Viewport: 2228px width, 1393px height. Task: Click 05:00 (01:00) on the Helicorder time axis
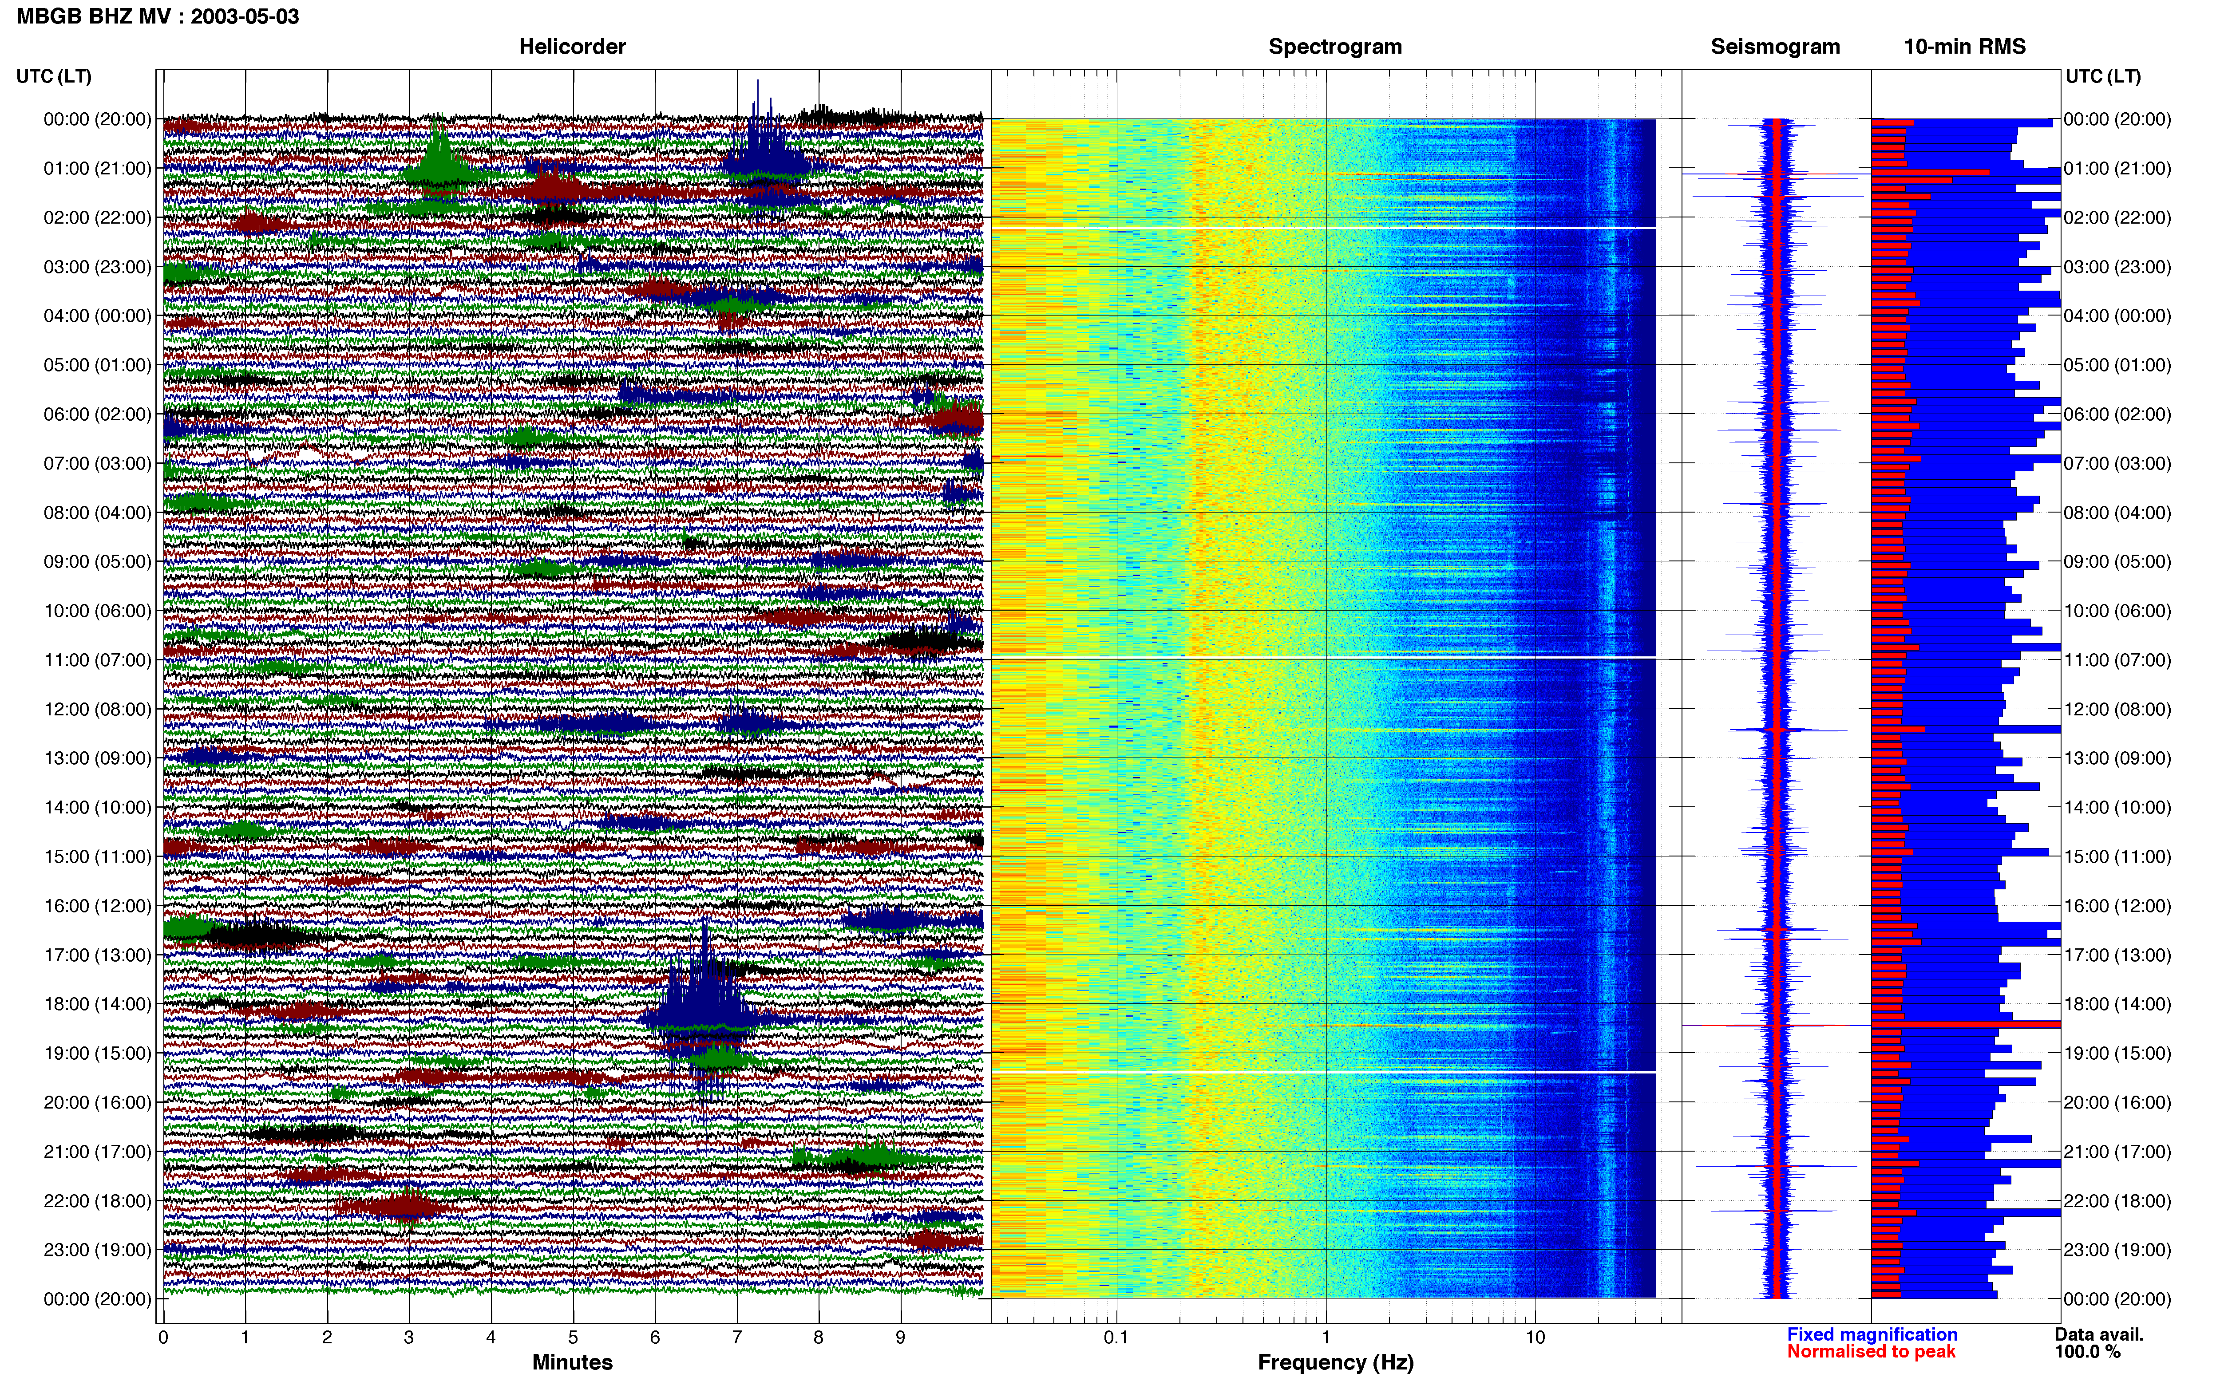(98, 365)
